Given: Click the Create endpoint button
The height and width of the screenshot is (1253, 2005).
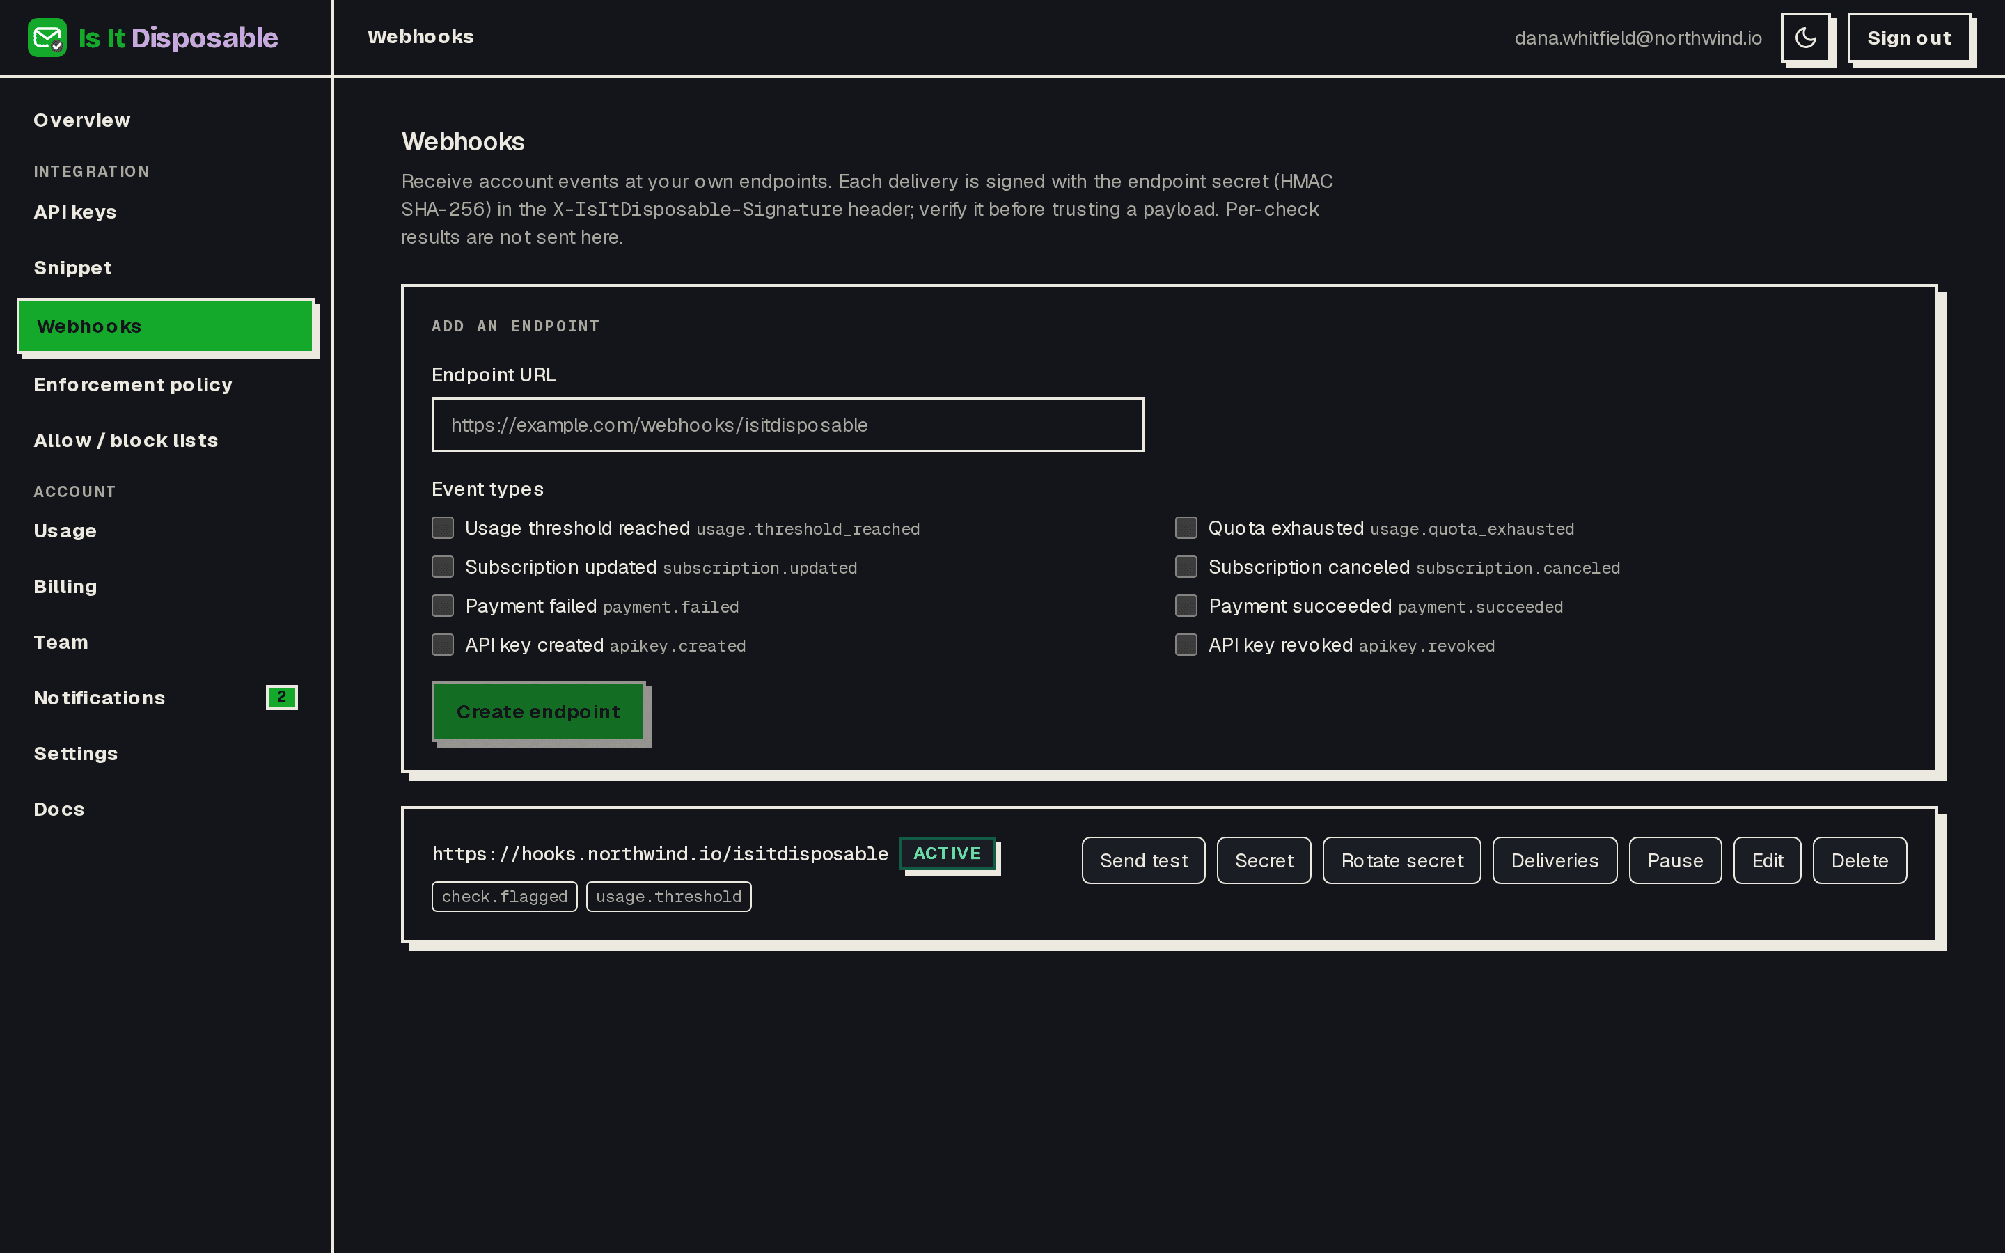Looking at the screenshot, I should (539, 711).
